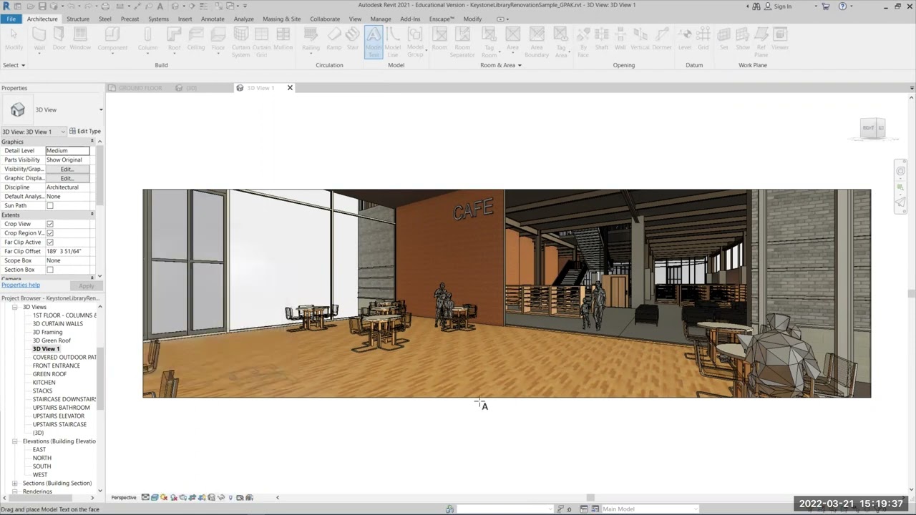Collapse the Extents section in Properties
Viewport: 916px width, 515px height.
[92, 215]
